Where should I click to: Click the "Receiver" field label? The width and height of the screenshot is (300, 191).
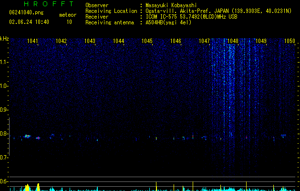pyautogui.click(x=97, y=17)
